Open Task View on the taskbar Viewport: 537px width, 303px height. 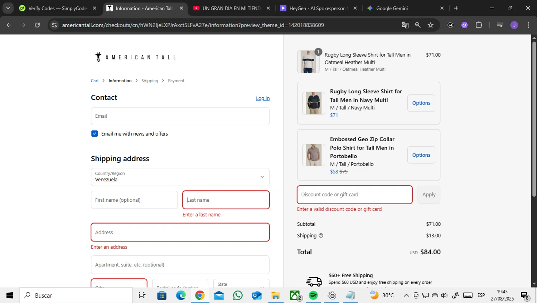coord(142,295)
